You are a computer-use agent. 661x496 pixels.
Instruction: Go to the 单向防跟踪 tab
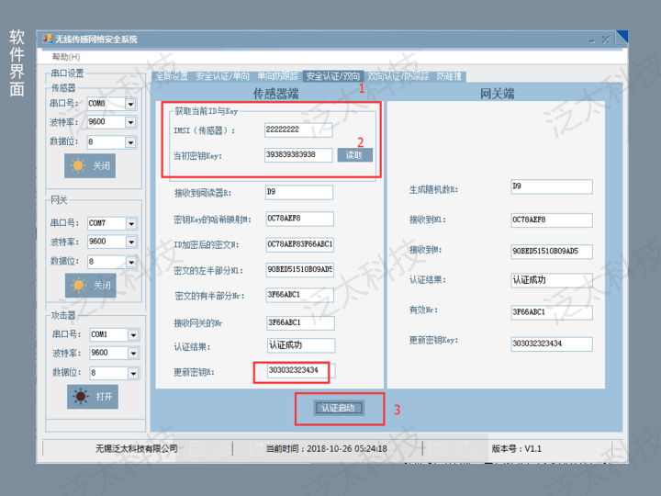[x=276, y=76]
